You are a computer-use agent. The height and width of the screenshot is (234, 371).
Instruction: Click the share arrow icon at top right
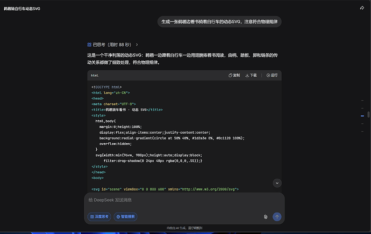coord(362,8)
